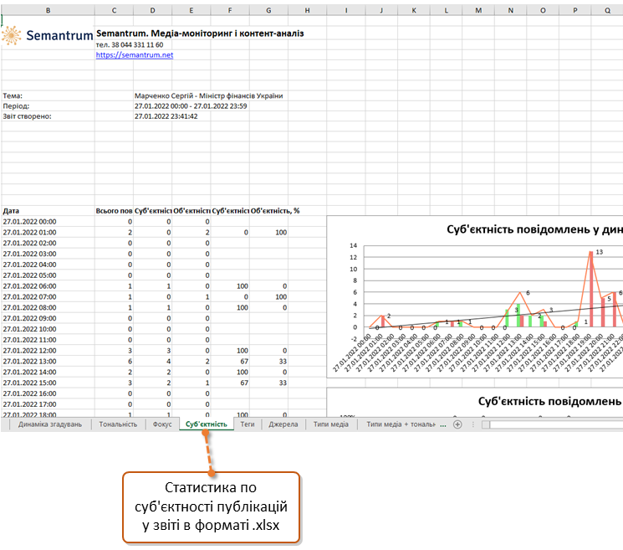Click subjectivity count 4 in 13:00 row

(x=152, y=361)
